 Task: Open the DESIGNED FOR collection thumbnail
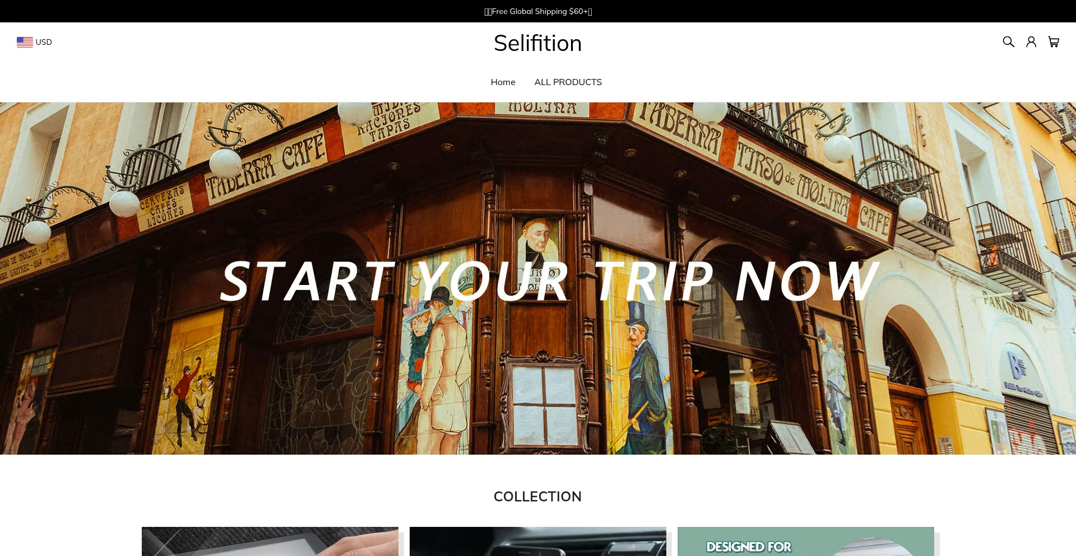[806, 541]
